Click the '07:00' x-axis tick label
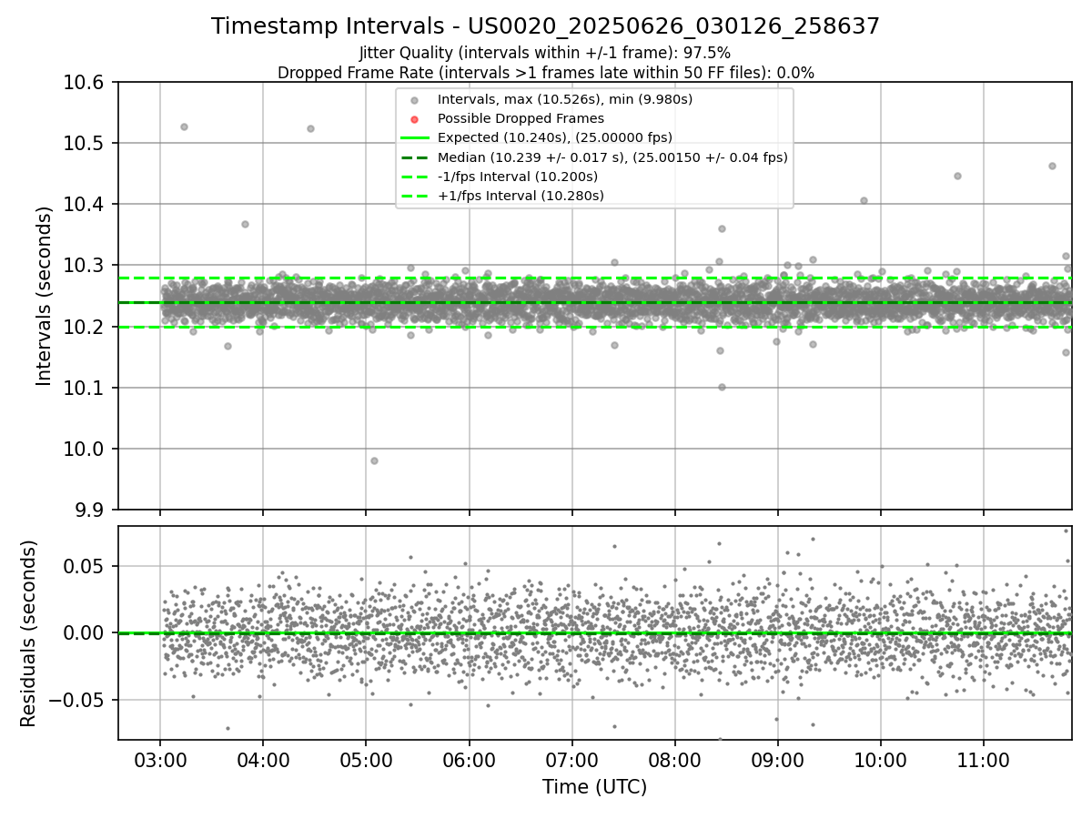This screenshot has width=1092, height=819. [572, 761]
